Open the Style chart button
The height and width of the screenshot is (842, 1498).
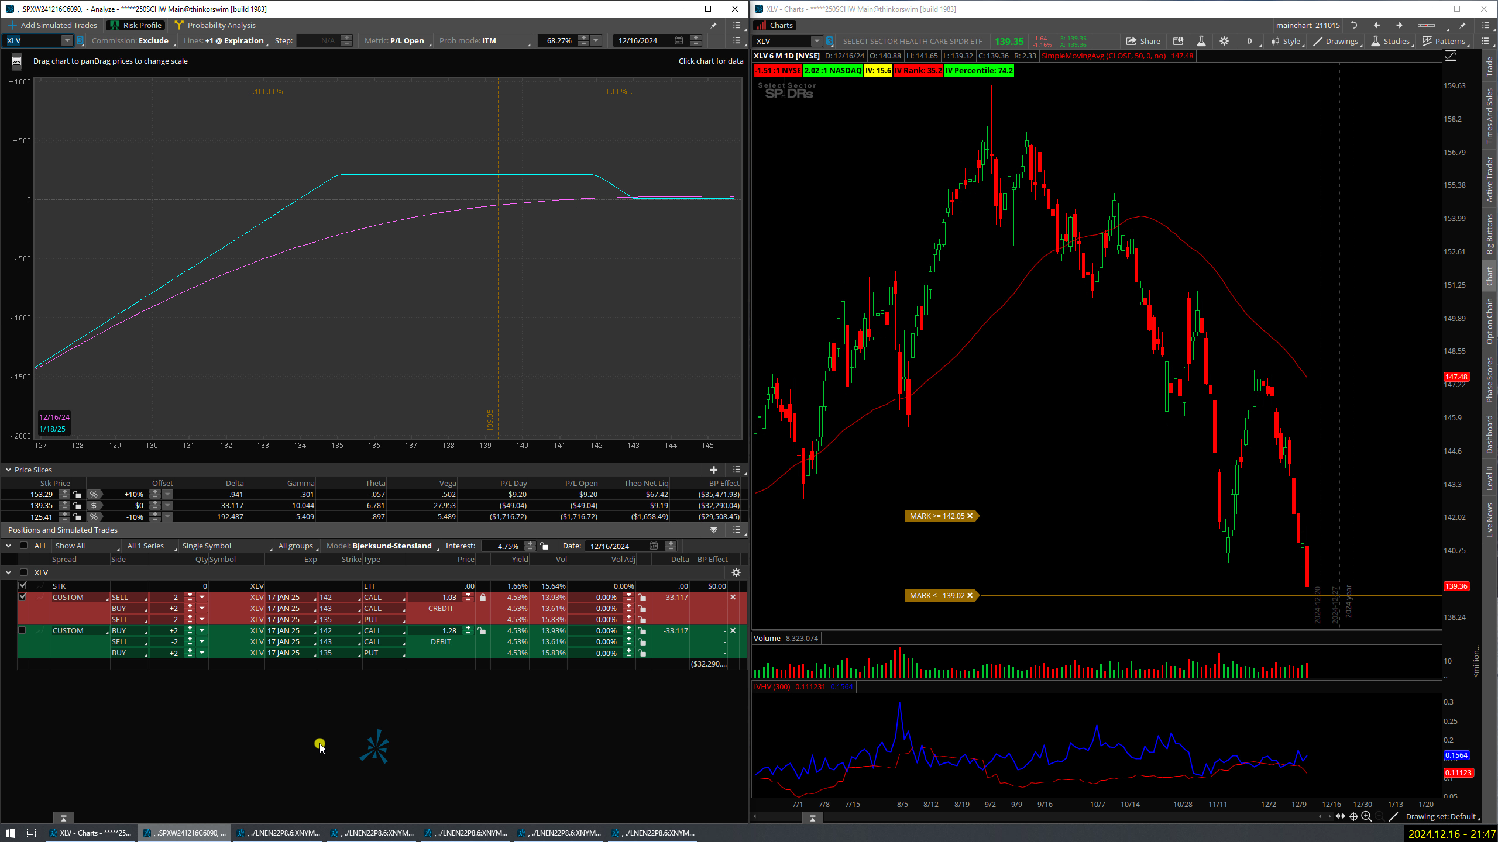pyautogui.click(x=1286, y=41)
